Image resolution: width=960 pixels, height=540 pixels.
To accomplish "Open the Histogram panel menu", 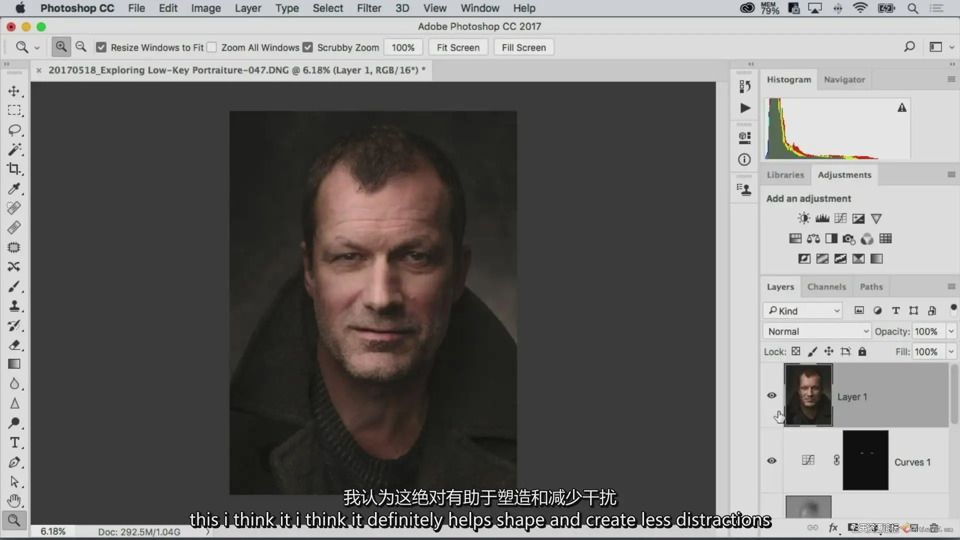I will point(951,79).
